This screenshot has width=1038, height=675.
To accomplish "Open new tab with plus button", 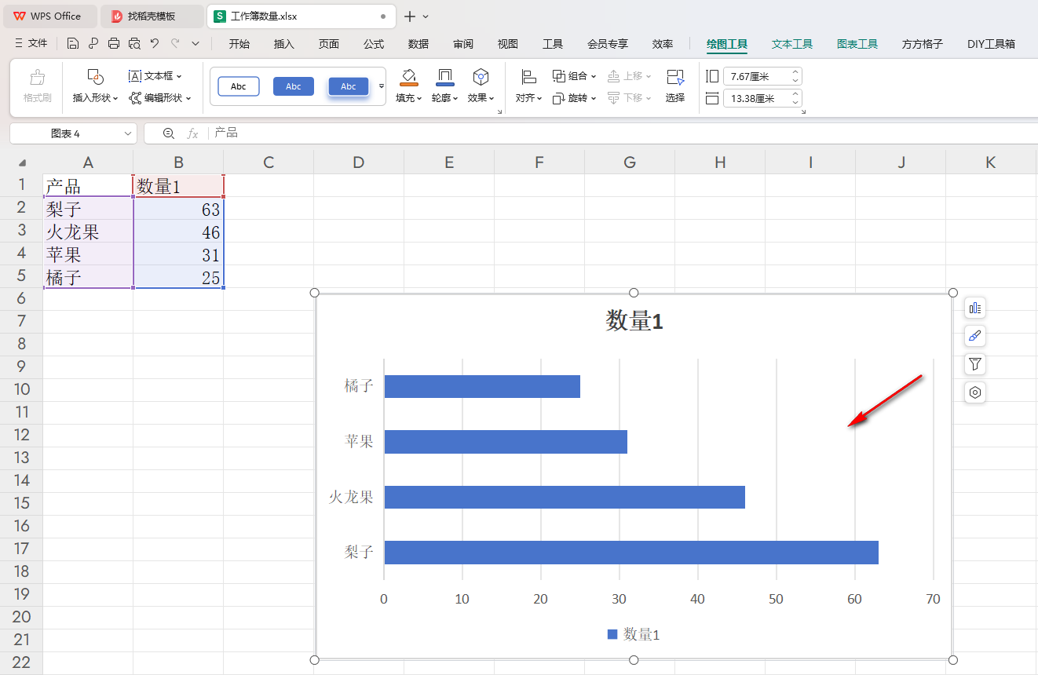I will pos(409,16).
